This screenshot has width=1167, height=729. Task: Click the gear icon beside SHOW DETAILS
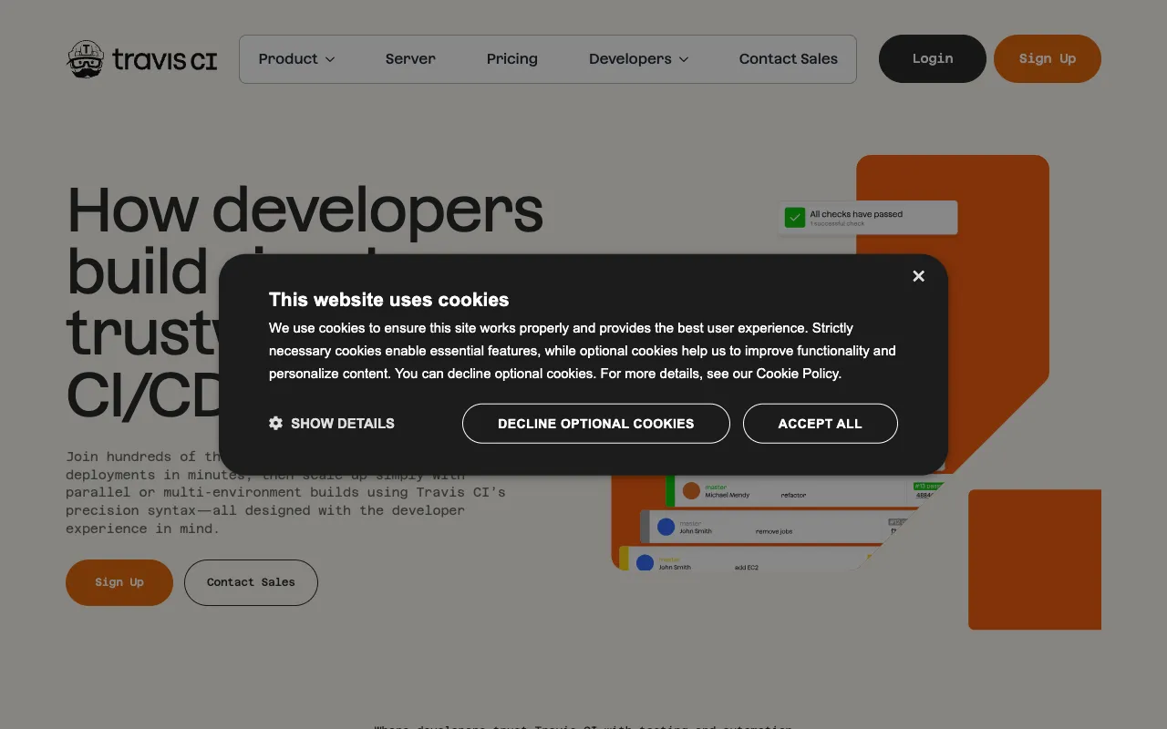[275, 423]
